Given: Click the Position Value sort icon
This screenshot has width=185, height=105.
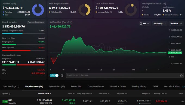Looking at the screenshot, I should coord(51,94).
